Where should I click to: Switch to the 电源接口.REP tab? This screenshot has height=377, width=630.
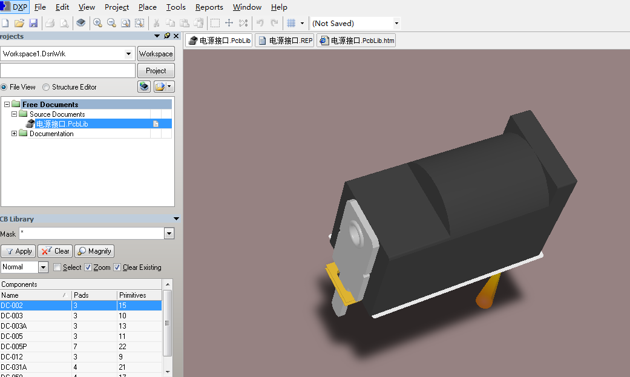(286, 41)
